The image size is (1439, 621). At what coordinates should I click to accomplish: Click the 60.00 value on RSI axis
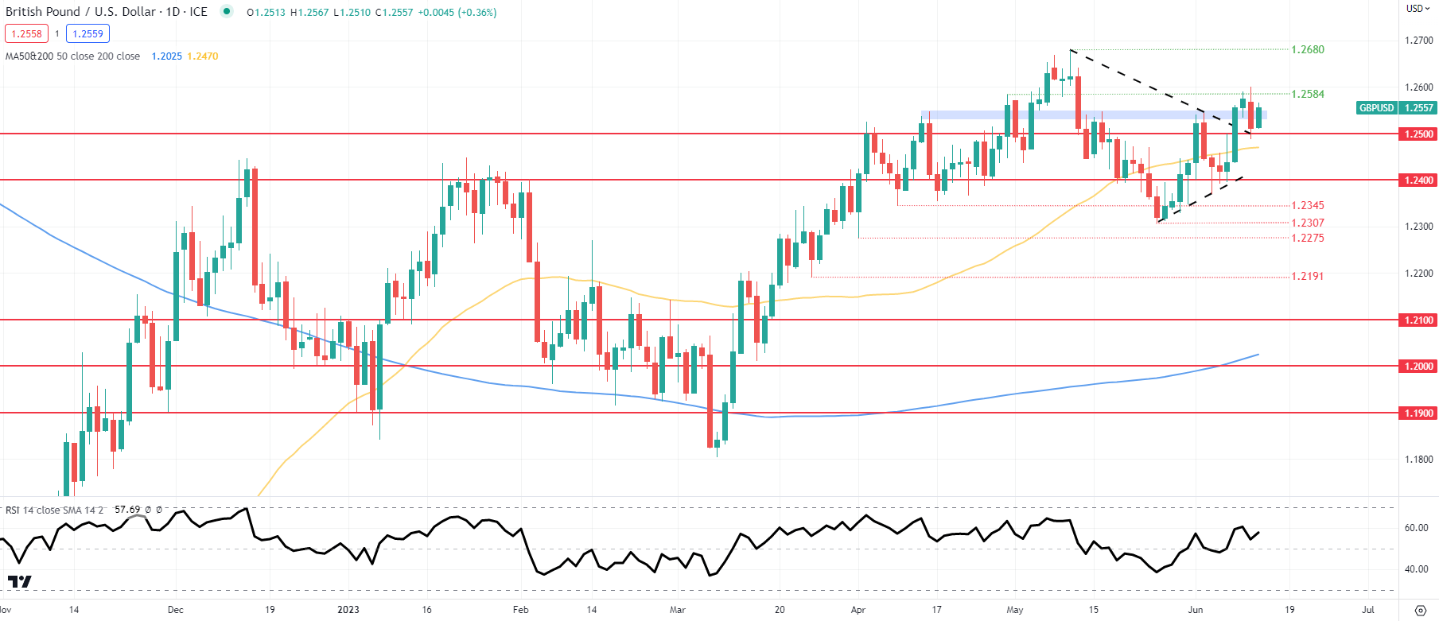pyautogui.click(x=1416, y=528)
